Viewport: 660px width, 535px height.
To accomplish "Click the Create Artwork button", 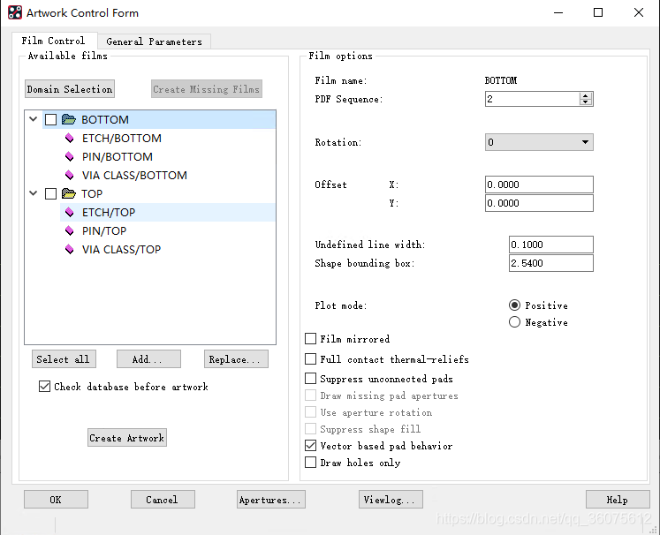I will pyautogui.click(x=126, y=437).
